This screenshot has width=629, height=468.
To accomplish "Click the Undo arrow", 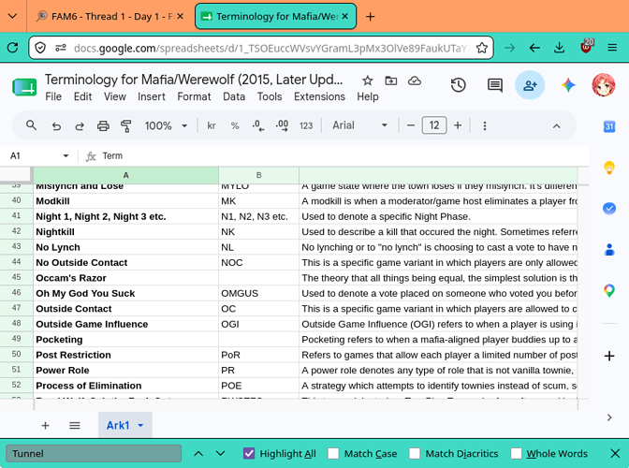I will pyautogui.click(x=56, y=126).
